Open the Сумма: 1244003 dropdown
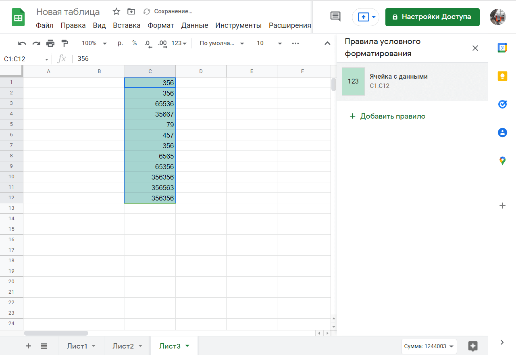Screen dimensions: 516x355 tap(429, 346)
